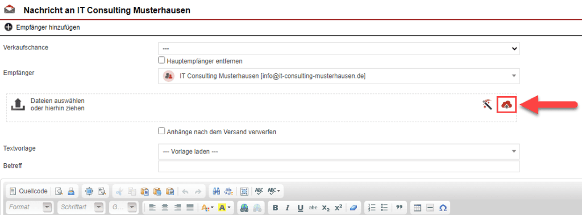This screenshot has height=215, width=582.
Task: Click the Unlink (greyed globe) icon
Action: coord(256,208)
